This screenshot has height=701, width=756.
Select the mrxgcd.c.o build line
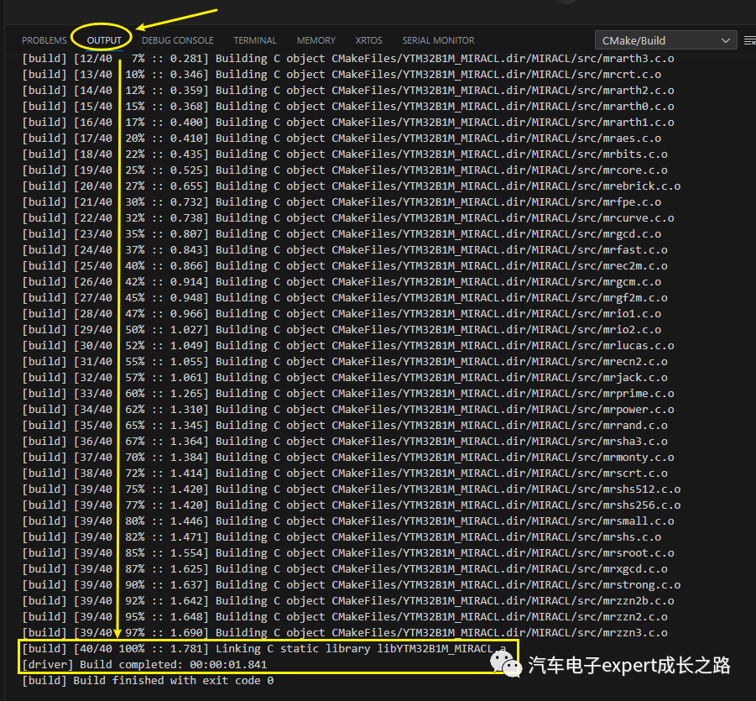click(345, 569)
